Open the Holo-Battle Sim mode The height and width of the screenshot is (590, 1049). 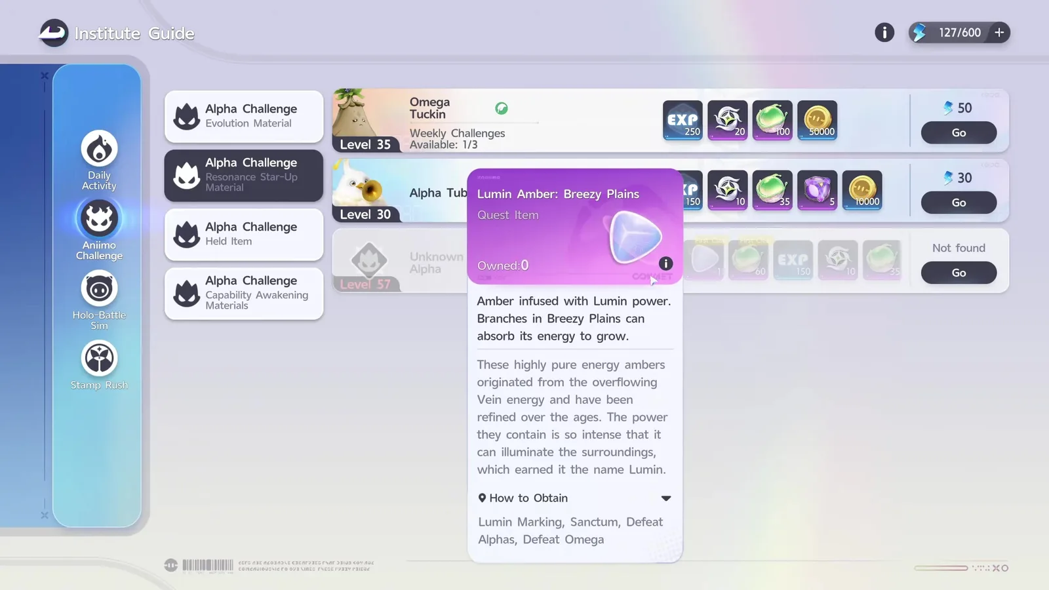tap(99, 300)
